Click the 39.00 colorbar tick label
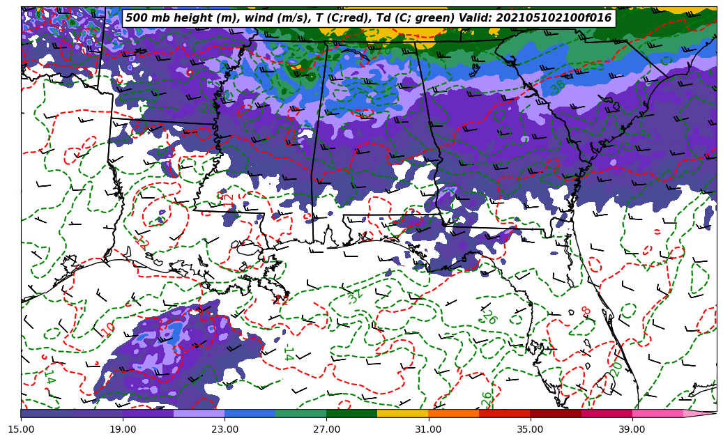 coord(632,429)
